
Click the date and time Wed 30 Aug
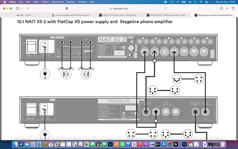[225, 2]
